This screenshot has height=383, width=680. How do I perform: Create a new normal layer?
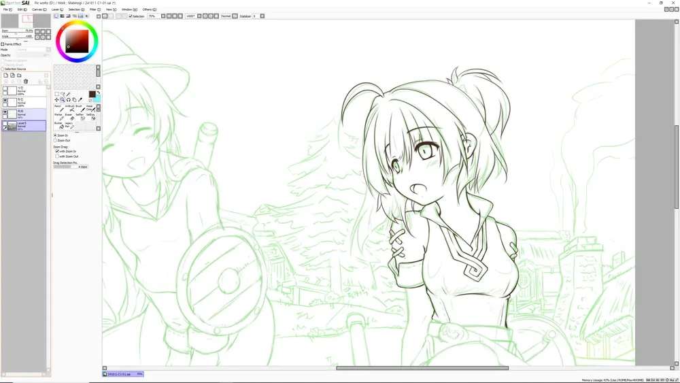coord(5,75)
